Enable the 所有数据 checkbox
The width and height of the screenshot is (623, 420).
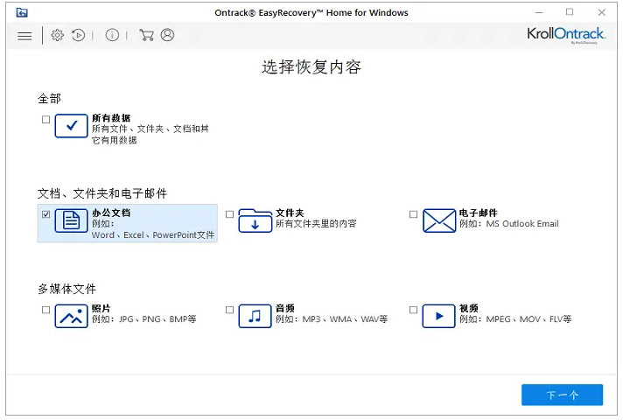pyautogui.click(x=45, y=119)
